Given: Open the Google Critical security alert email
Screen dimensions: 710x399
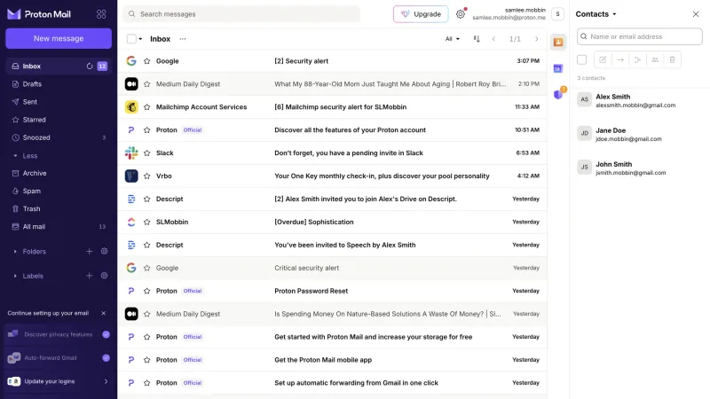Looking at the screenshot, I should coord(332,268).
